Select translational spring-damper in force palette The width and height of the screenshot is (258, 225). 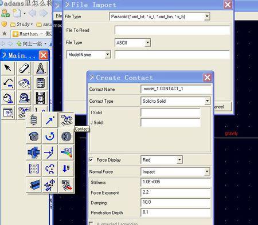coord(33,120)
